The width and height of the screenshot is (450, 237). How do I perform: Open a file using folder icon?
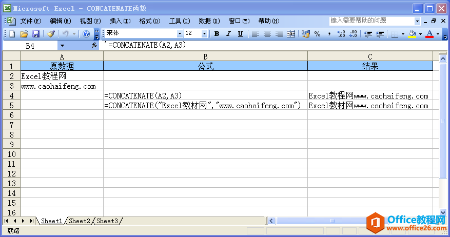(x=24, y=34)
